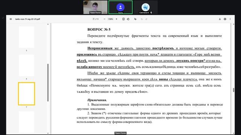Screen dimensions: 241x135
Task: Click the document vertical scrollbar handle
Action: click(x=233, y=90)
